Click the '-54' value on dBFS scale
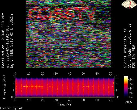Image resolution: width=137 pixels, height=110 pixels. (x=130, y=93)
